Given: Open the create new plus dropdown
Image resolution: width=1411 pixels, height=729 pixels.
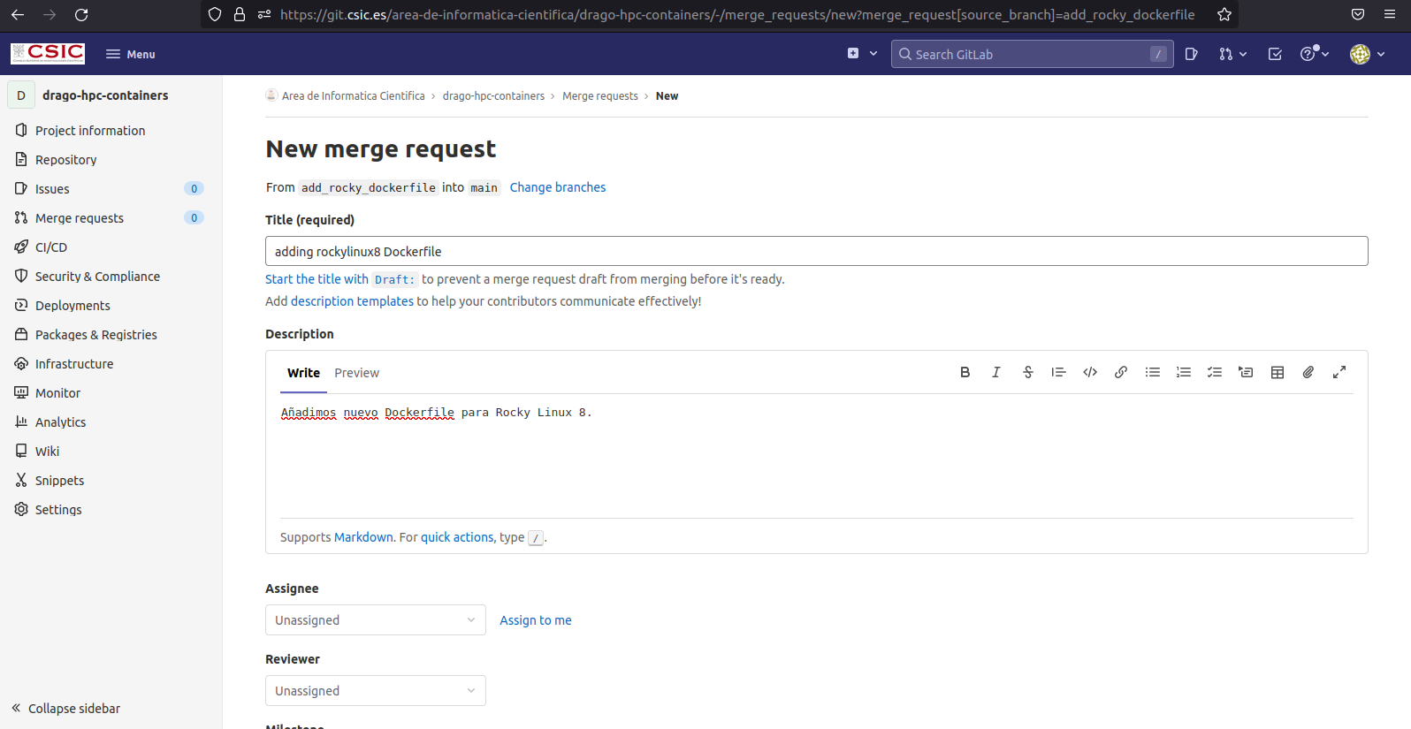Looking at the screenshot, I should click(862, 54).
